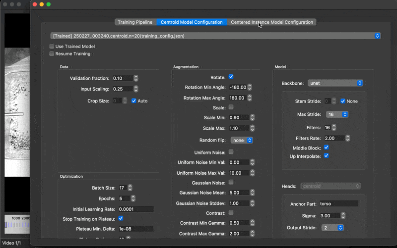Open the trained config file dropdown
Screen dimensions: 397x248
[215, 36]
